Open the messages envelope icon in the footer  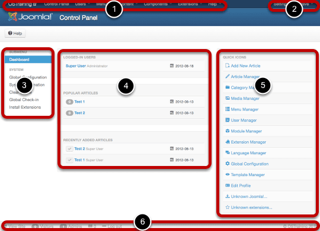pyautogui.click(x=90, y=226)
